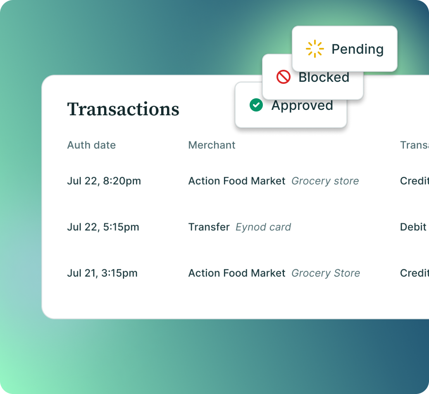The width and height of the screenshot is (429, 394).
Task: Click the yellow Pending spinner icon
Action: point(315,49)
